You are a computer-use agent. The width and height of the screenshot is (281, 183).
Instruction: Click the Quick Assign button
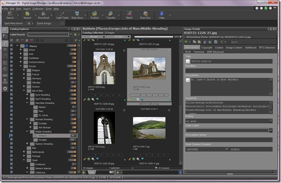point(45,23)
